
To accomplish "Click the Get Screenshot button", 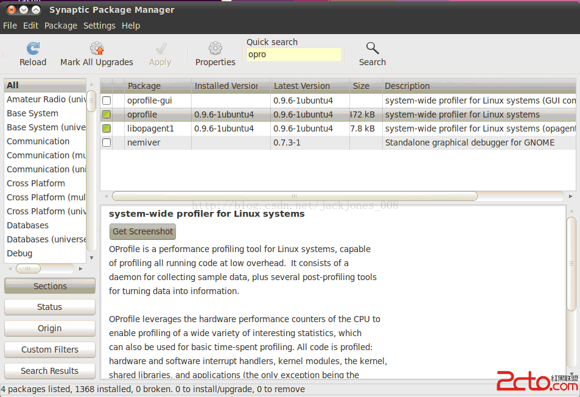I will 142,231.
